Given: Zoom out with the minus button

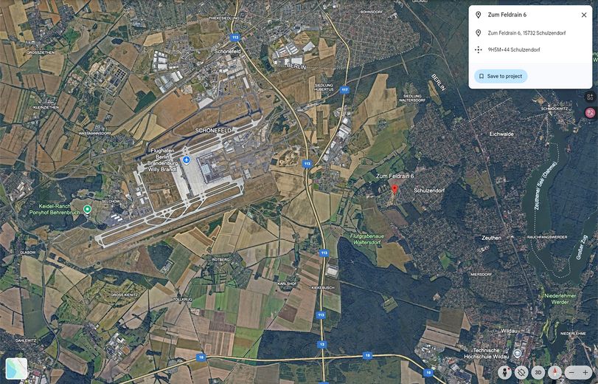Looking at the screenshot, I should [571, 372].
